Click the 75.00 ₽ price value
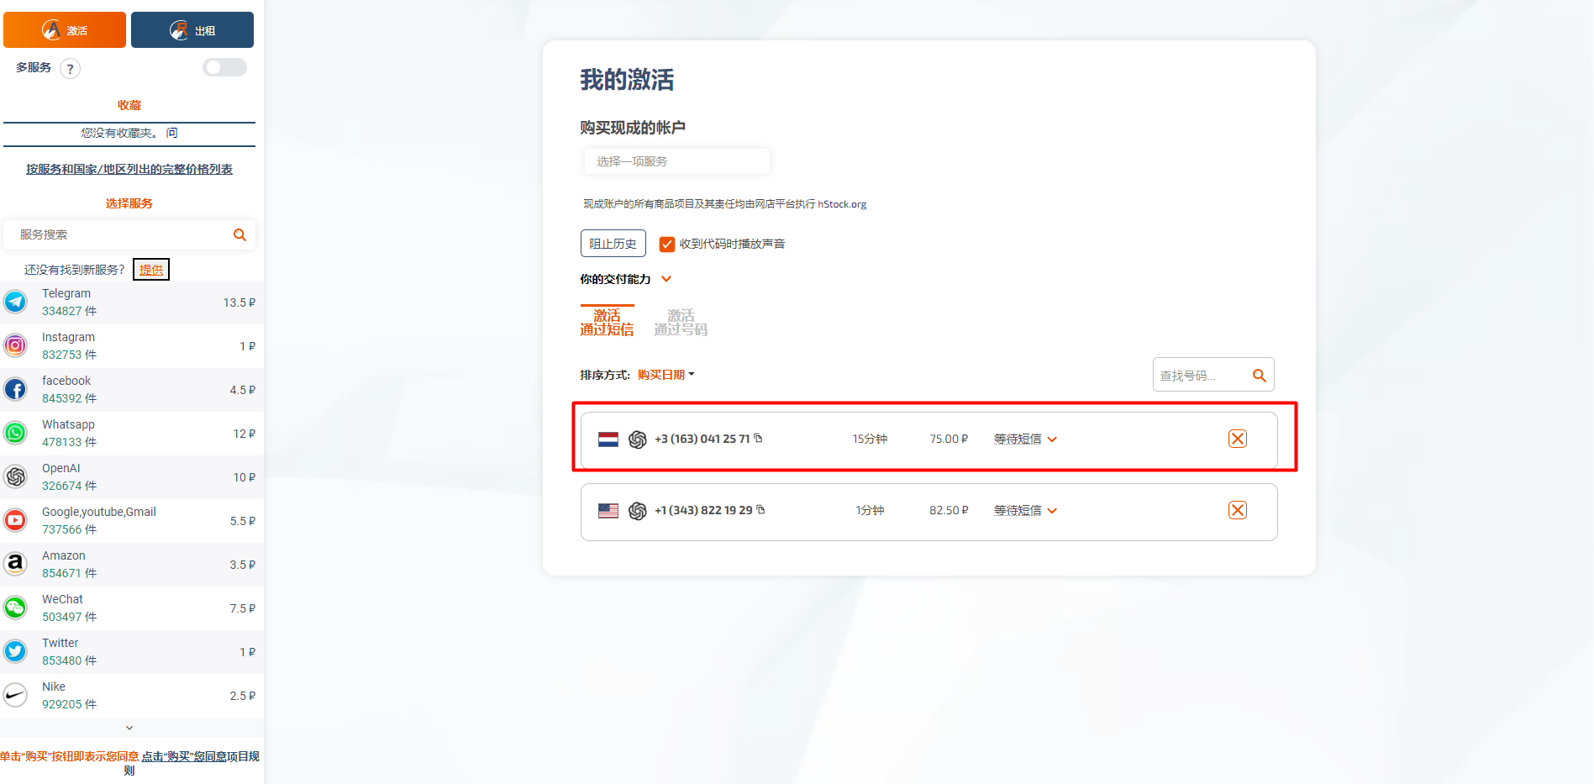Image resolution: width=1594 pixels, height=784 pixels. click(x=949, y=439)
